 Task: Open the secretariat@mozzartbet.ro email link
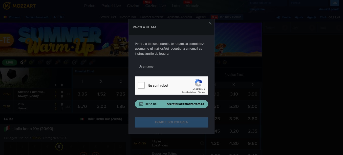click(185, 104)
